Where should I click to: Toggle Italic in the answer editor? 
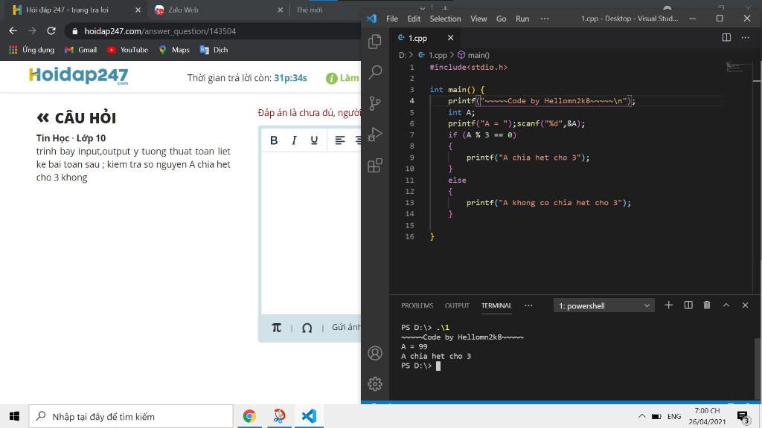click(294, 140)
